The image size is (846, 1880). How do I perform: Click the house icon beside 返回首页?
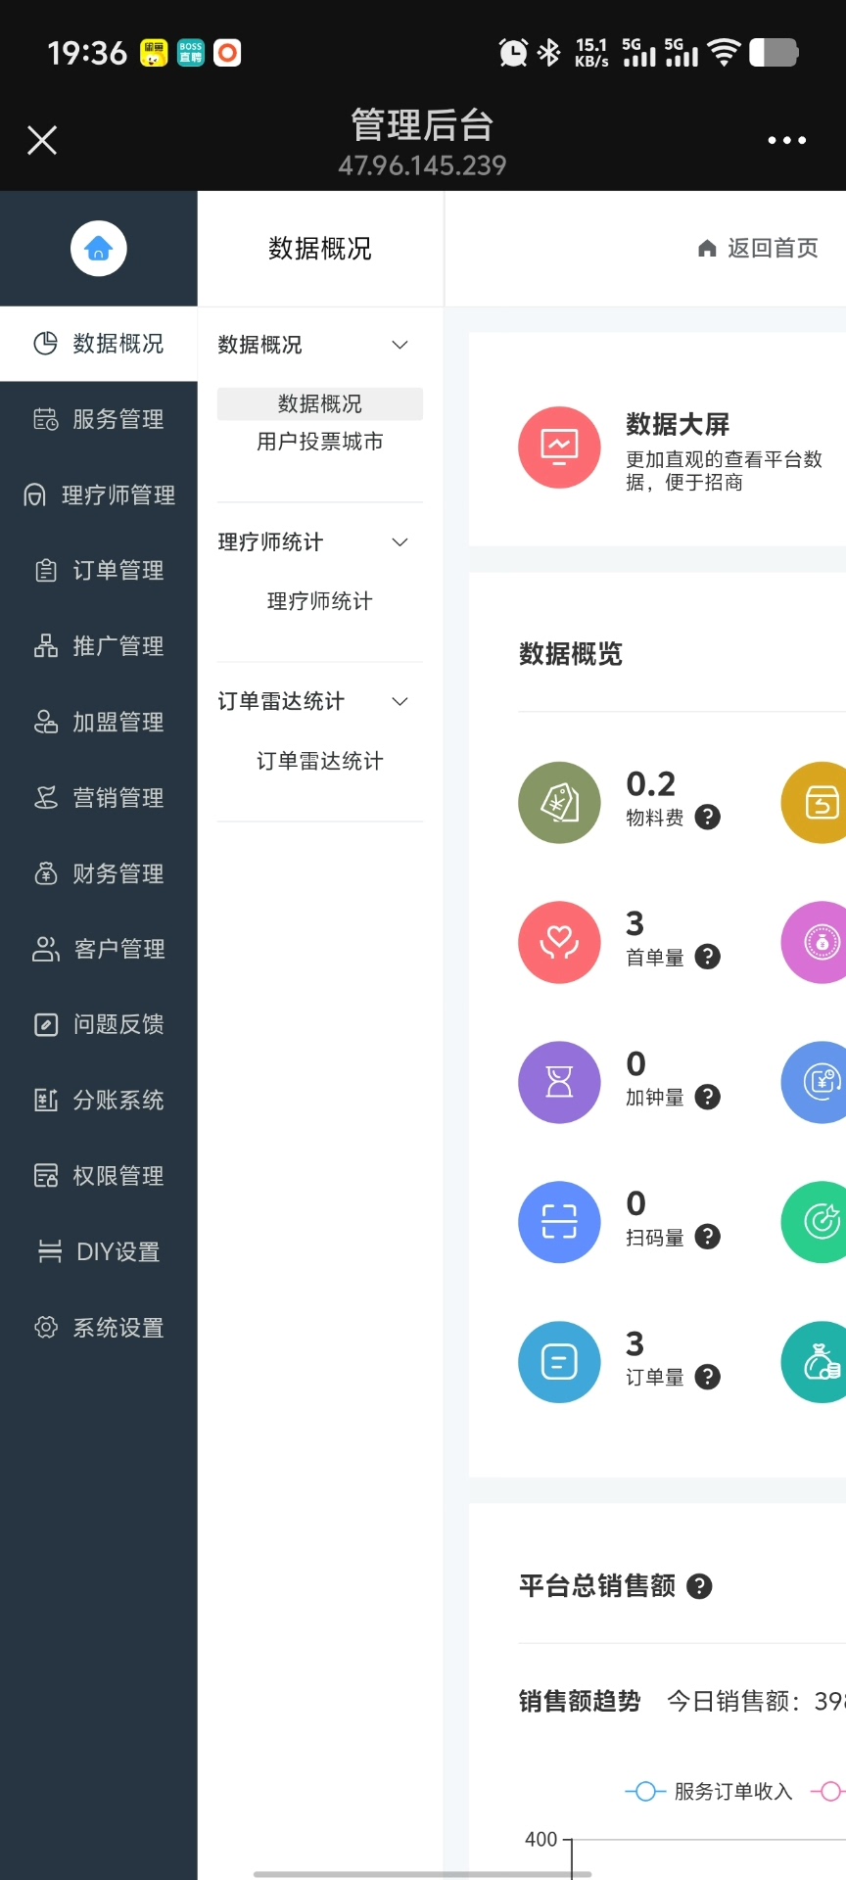tap(707, 249)
